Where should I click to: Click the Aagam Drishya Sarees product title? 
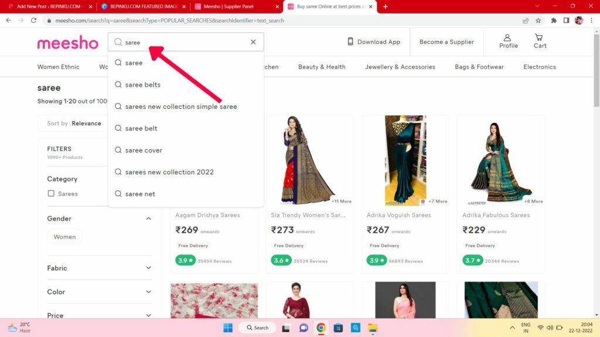click(x=207, y=215)
